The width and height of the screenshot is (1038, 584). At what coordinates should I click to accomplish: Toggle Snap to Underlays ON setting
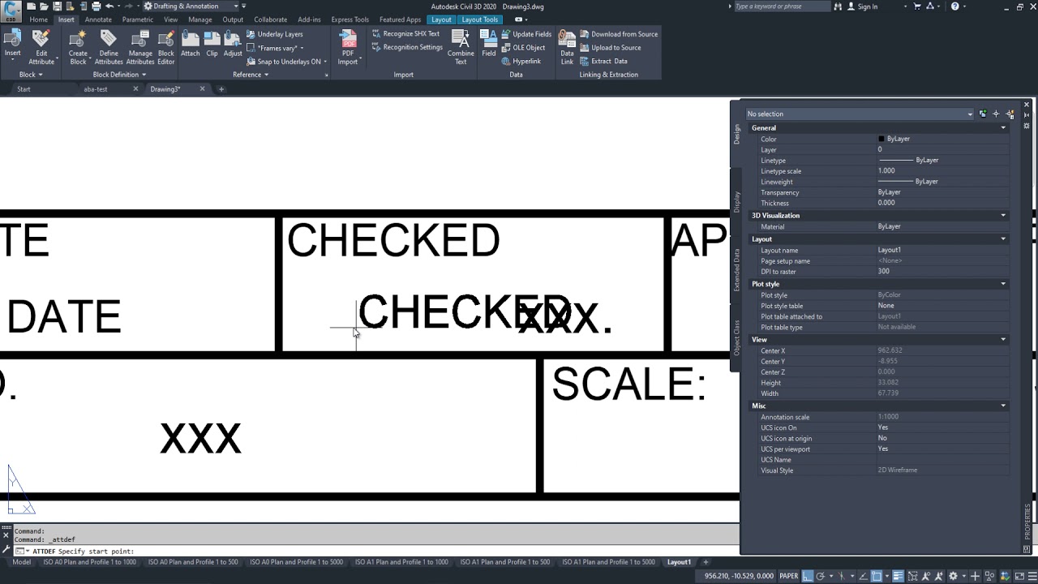coord(287,62)
